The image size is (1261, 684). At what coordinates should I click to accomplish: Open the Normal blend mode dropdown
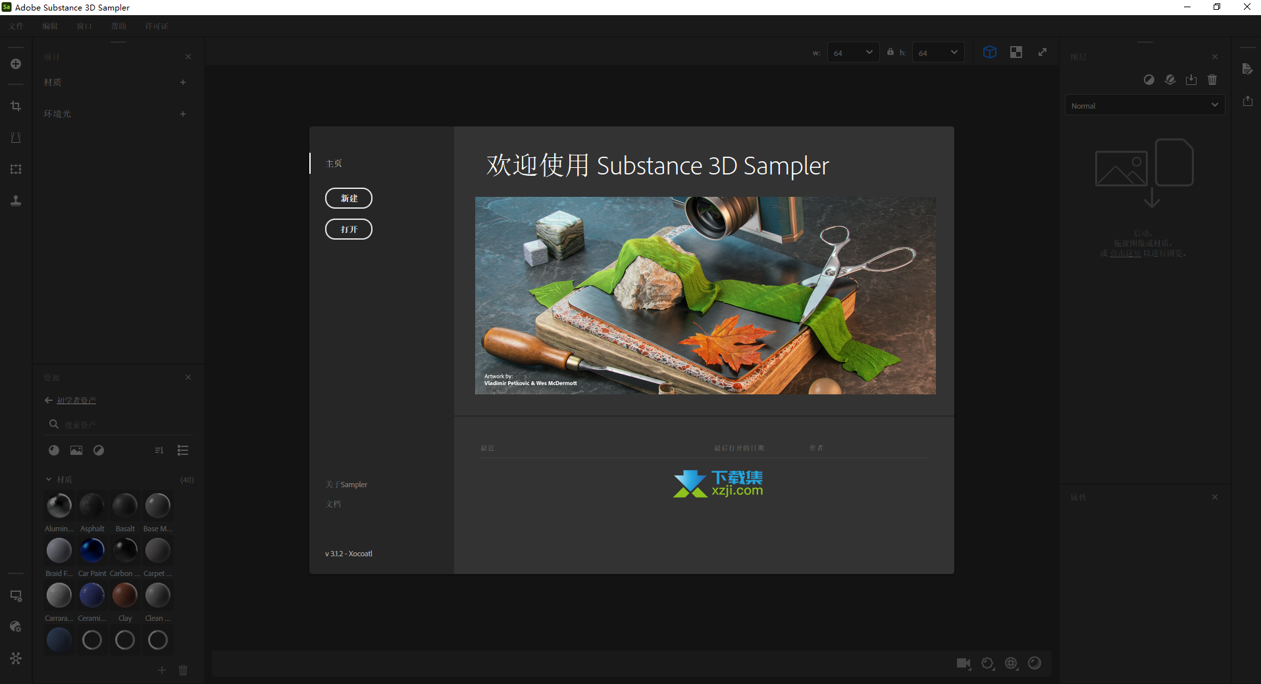(x=1145, y=105)
